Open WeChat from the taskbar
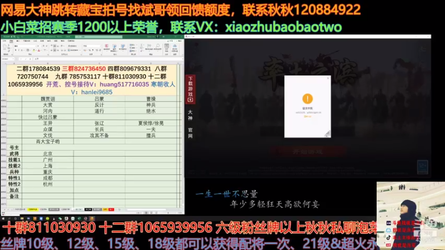The image size is (445, 250). coord(60,218)
